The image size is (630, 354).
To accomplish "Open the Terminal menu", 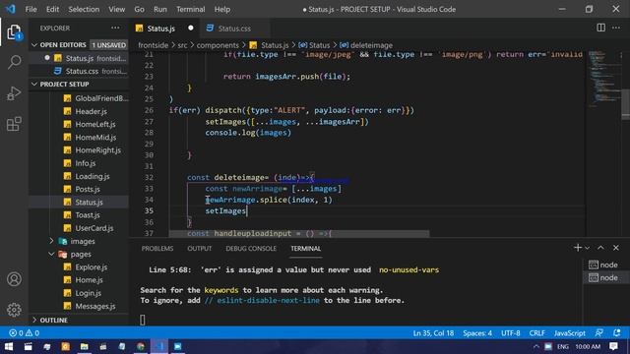I will 190,9.
